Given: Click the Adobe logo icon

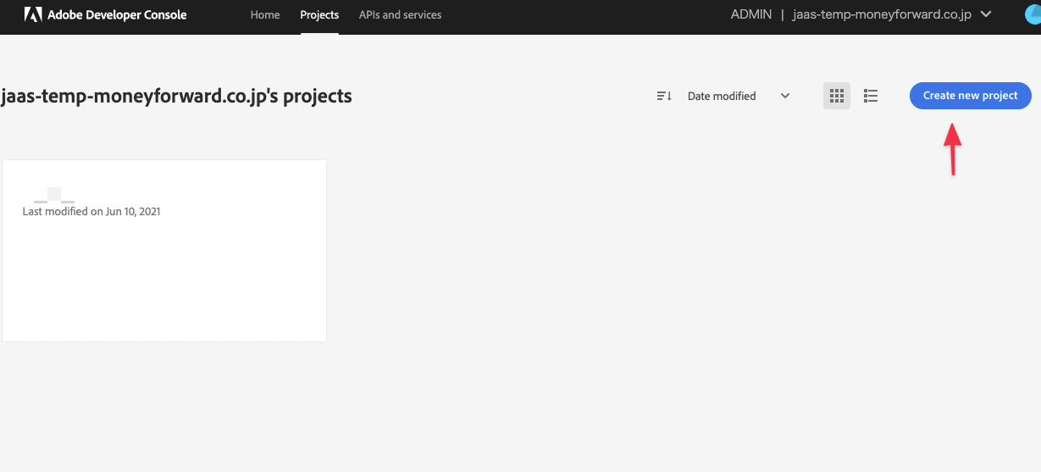Looking at the screenshot, I should pos(33,14).
